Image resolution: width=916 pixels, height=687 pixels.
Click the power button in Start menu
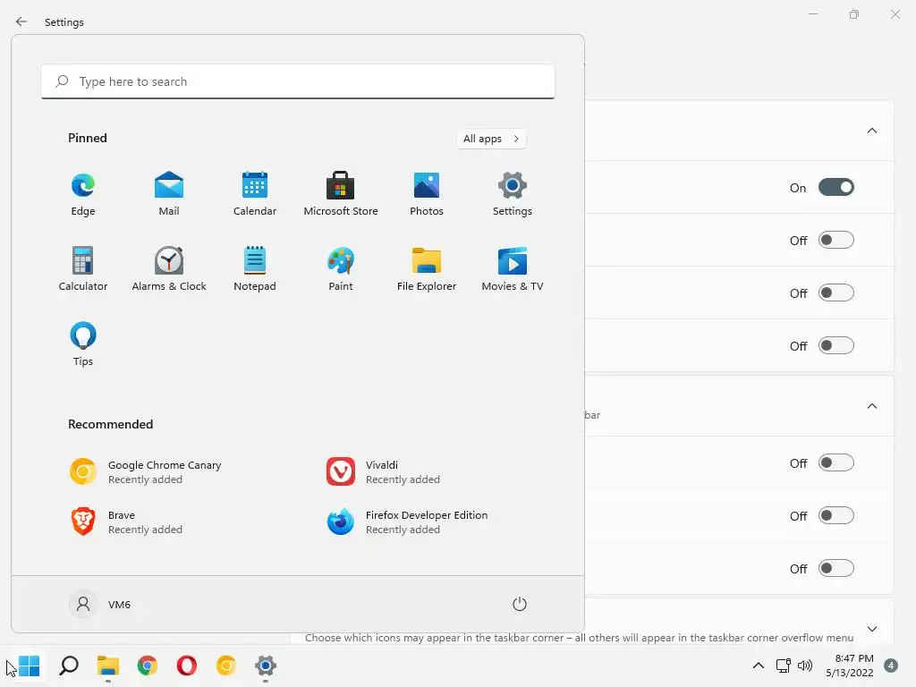click(520, 604)
